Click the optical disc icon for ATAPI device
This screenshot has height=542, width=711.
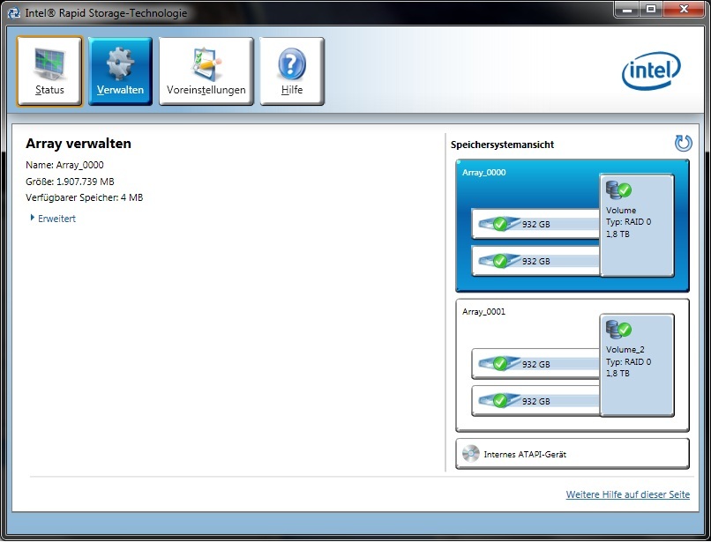471,454
